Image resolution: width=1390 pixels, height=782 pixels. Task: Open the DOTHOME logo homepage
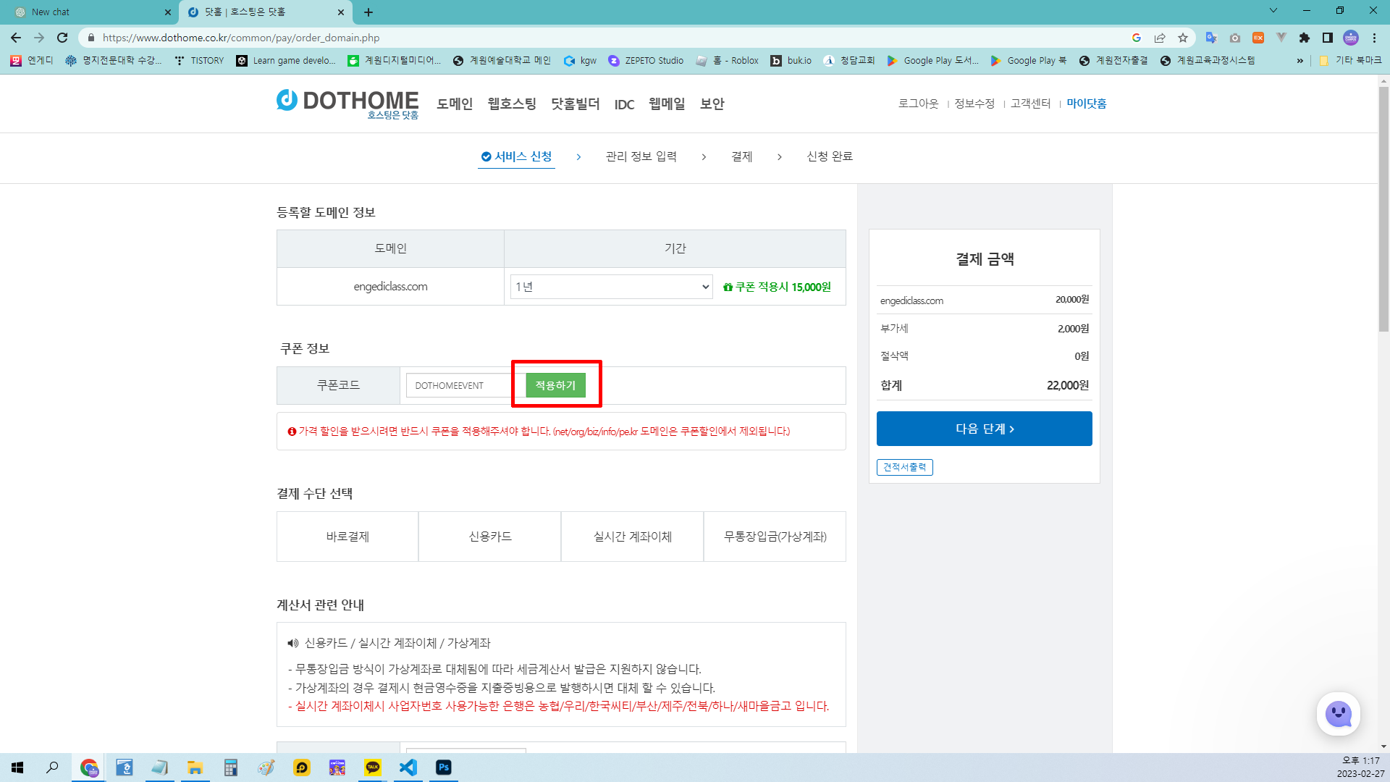pos(347,104)
